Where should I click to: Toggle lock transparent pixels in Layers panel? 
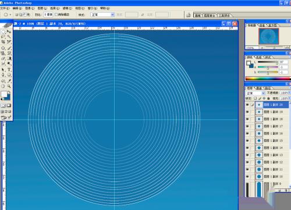pyautogui.click(x=255, y=98)
